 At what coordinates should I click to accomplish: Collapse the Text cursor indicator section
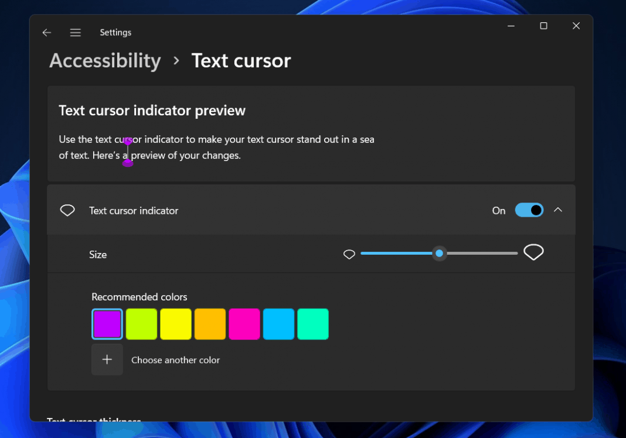pyautogui.click(x=558, y=210)
